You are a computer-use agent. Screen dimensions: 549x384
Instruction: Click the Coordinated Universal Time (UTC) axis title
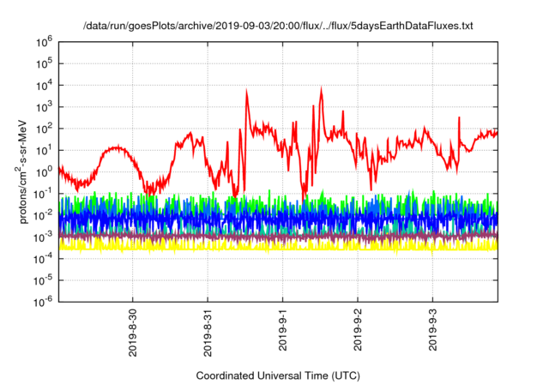278,376
